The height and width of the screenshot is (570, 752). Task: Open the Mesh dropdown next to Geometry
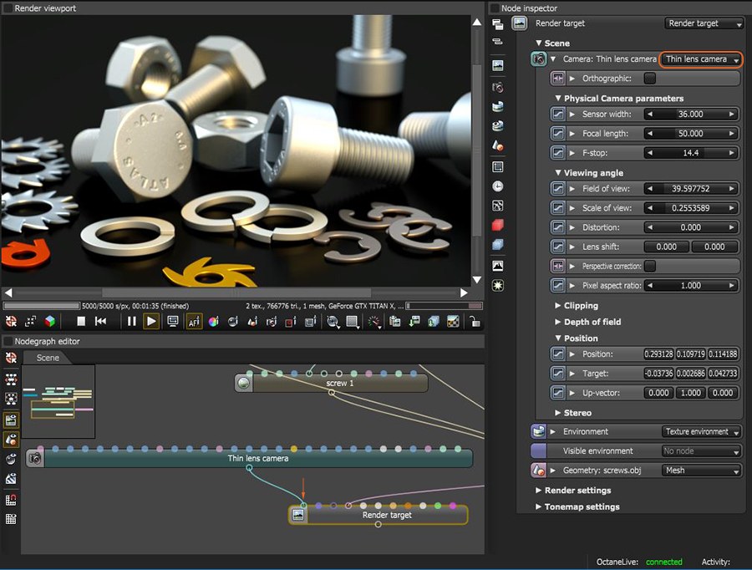tap(701, 470)
